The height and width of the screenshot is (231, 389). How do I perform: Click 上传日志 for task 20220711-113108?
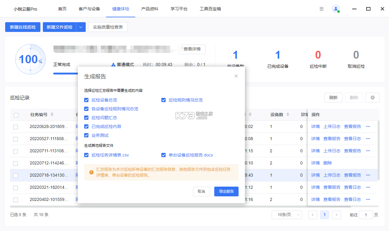[x=332, y=151]
